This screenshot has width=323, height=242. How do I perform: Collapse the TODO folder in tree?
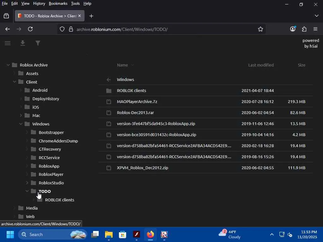pyautogui.click(x=27, y=191)
